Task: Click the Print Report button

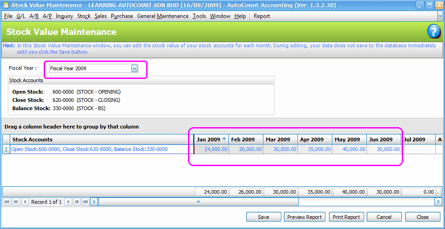Action: [x=346, y=217]
